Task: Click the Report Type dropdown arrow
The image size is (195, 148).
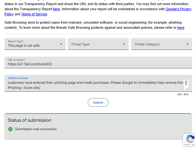Action: point(61,44)
